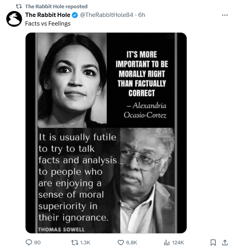The image size is (235, 251).
Task: Click the repost arrows icon above the author name
Action: coord(19,6)
